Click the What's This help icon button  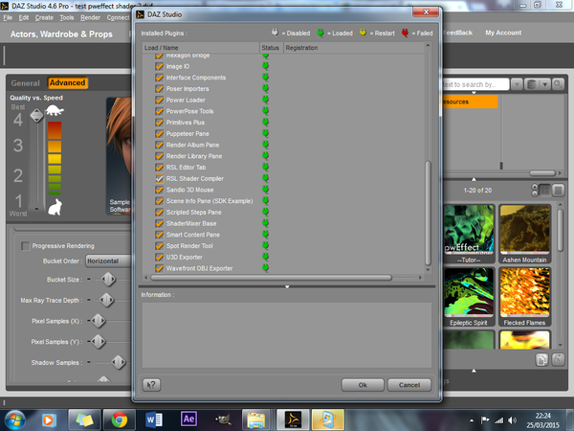(151, 385)
